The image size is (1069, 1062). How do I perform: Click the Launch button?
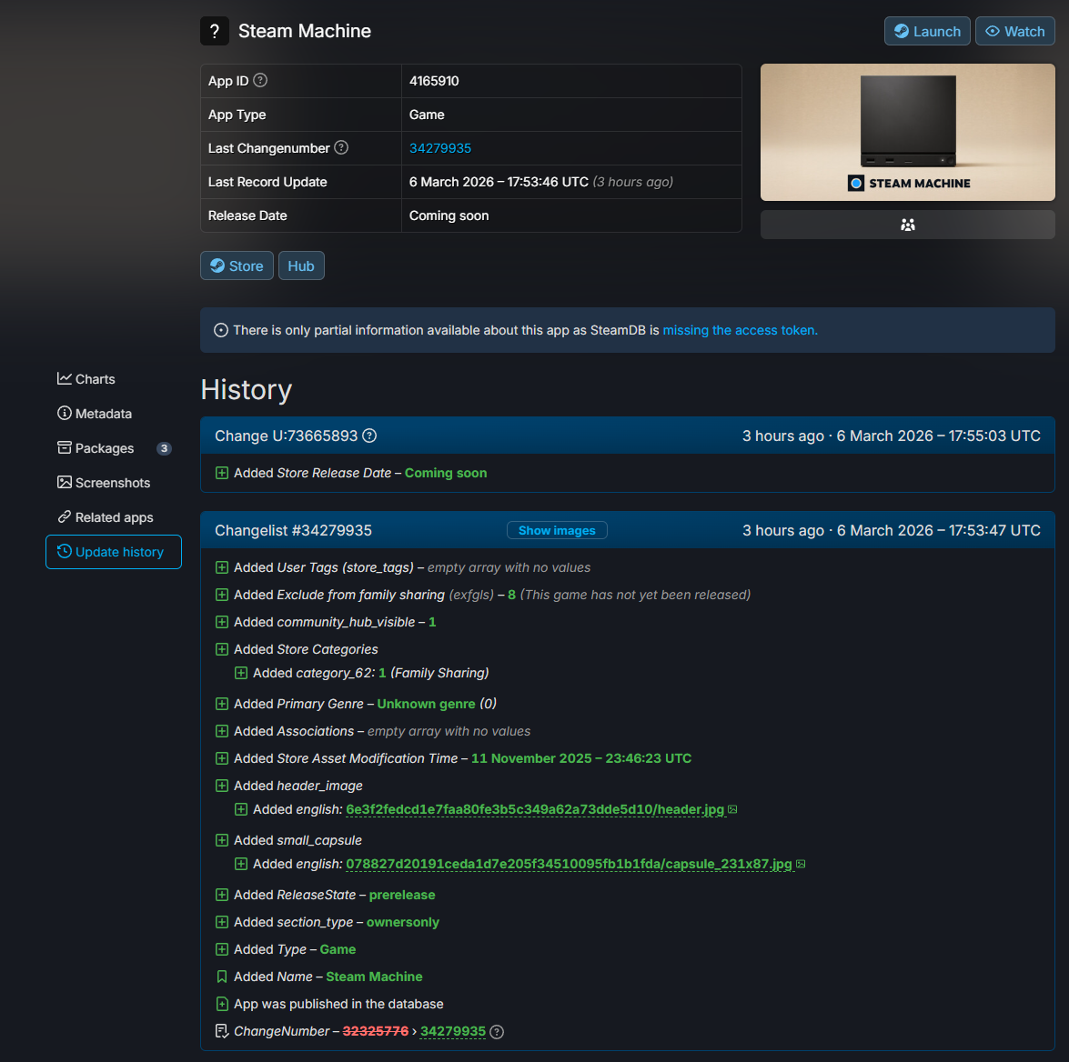927,31
